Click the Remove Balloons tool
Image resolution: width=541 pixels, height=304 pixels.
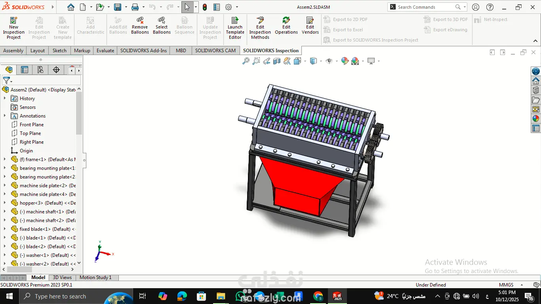140,25
